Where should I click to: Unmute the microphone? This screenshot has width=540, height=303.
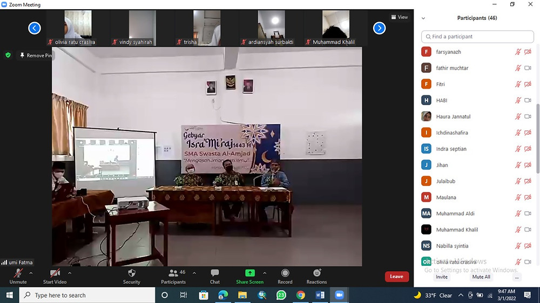click(18, 276)
